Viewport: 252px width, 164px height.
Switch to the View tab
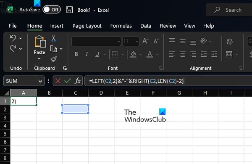tap(190, 26)
